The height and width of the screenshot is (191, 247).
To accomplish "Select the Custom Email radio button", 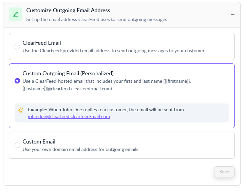I will [17, 145].
